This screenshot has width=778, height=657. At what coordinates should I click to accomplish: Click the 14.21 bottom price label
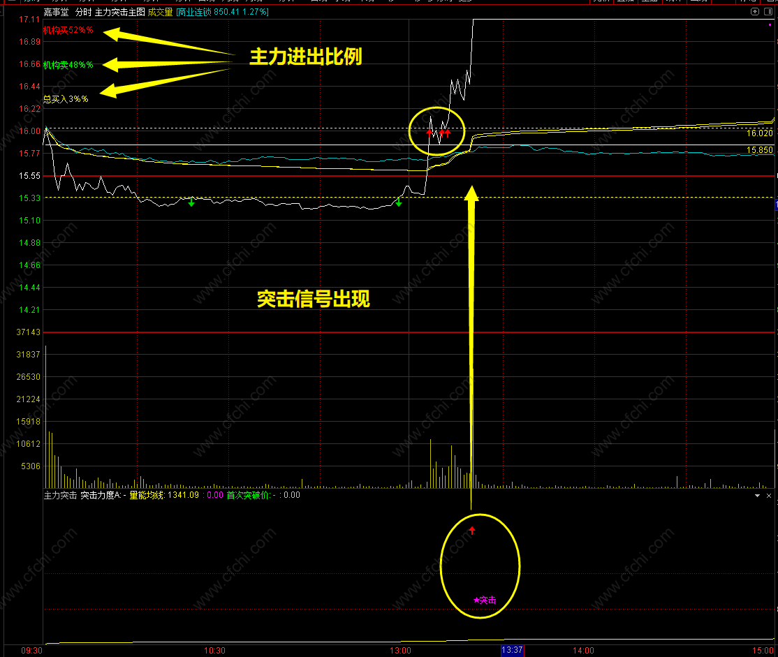click(x=29, y=309)
